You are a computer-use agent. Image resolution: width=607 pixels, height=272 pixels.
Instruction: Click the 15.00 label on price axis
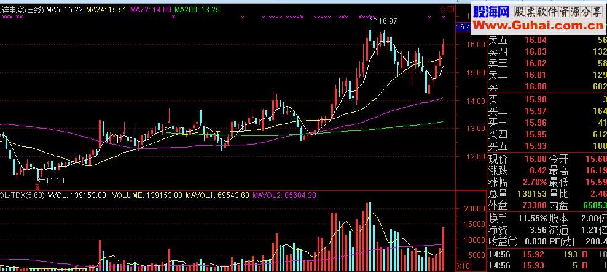476,72
